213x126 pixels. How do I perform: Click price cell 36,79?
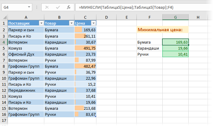(x=85, y=72)
